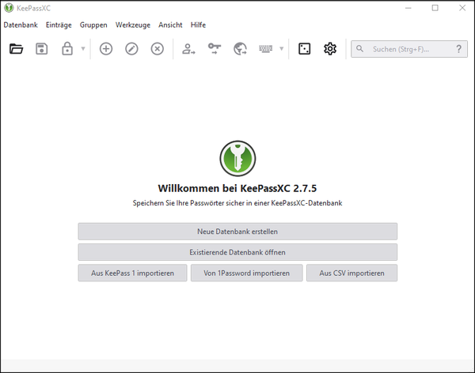Click the KeePassXC title bar icon

click(9, 8)
